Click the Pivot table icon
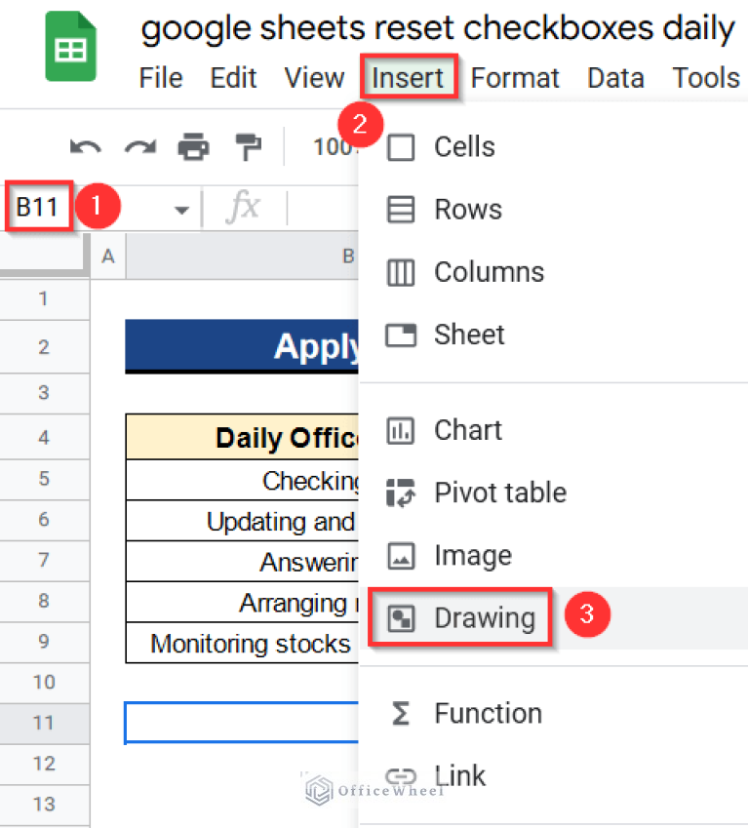The height and width of the screenshot is (828, 748). tap(403, 493)
